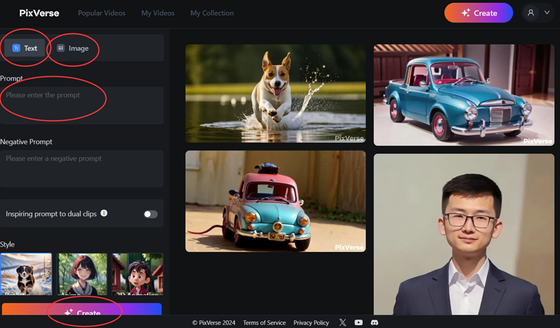
Task: Click the info icon beside Inspiring prompt
Action: click(104, 213)
